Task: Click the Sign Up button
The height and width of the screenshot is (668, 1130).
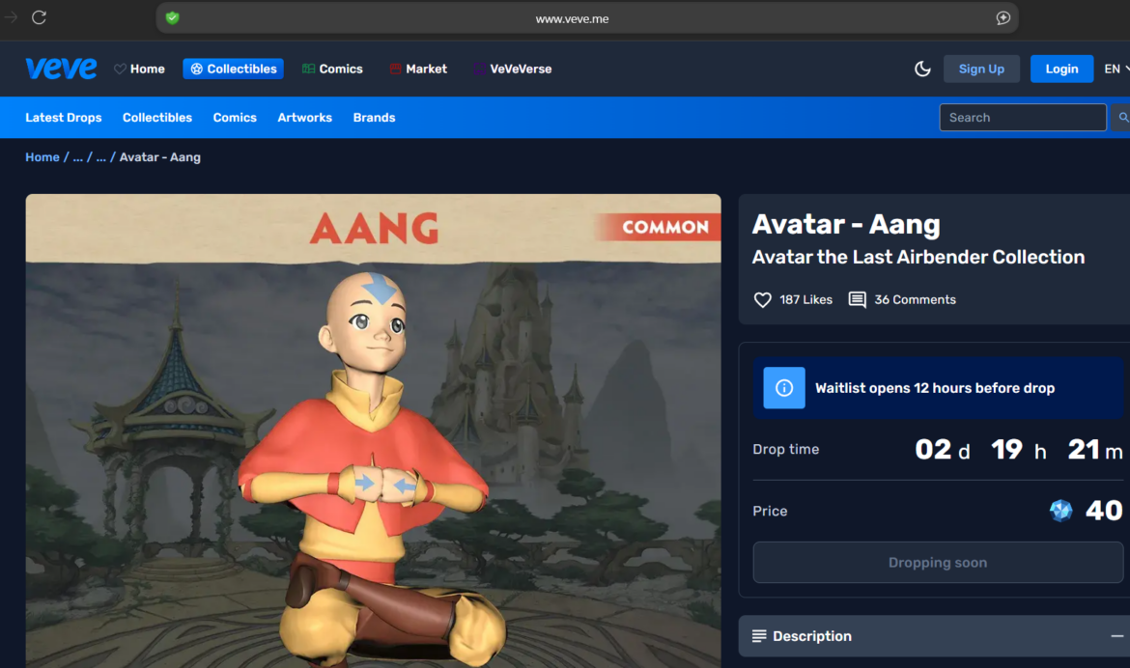Action: click(x=981, y=69)
